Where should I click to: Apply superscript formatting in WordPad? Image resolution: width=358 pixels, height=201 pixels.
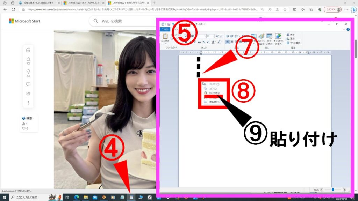[x=208, y=42]
